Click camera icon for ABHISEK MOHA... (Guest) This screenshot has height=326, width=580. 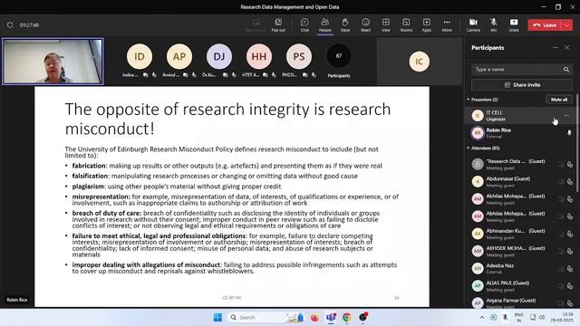pos(561,252)
